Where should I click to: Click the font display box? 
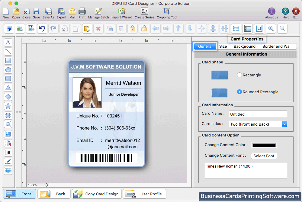pyautogui.click(x=246, y=171)
